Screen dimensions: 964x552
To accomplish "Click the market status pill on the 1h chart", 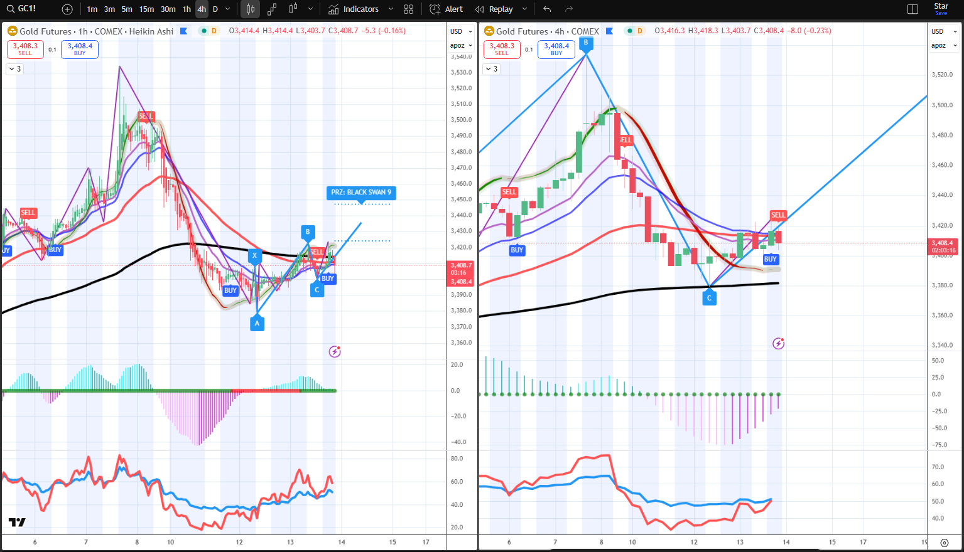I will (x=209, y=31).
